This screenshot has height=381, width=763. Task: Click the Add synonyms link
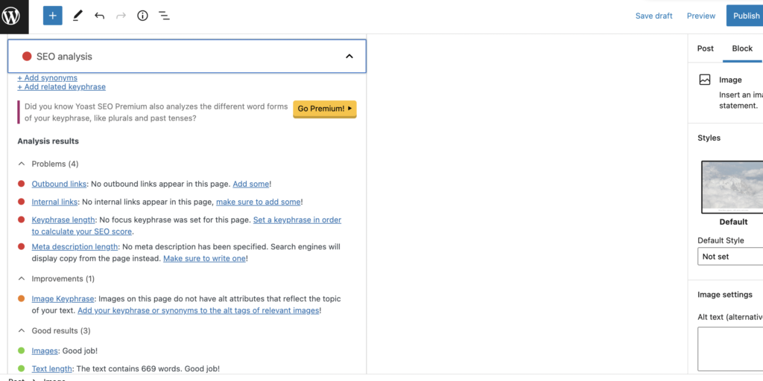(x=47, y=77)
